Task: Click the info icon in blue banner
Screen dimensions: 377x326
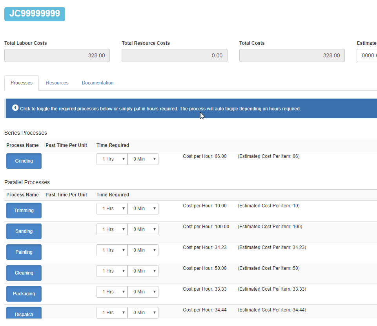Action: coord(15,108)
